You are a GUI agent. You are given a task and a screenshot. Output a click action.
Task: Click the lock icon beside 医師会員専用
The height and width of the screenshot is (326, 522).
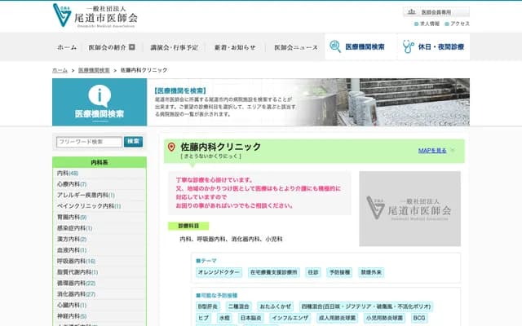412,12
